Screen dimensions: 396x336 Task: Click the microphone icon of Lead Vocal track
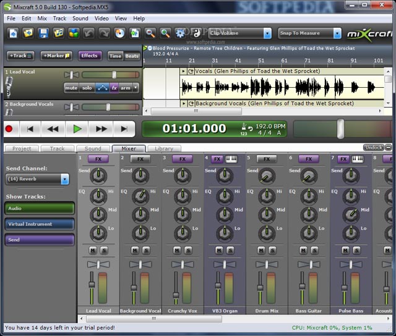pos(9,87)
